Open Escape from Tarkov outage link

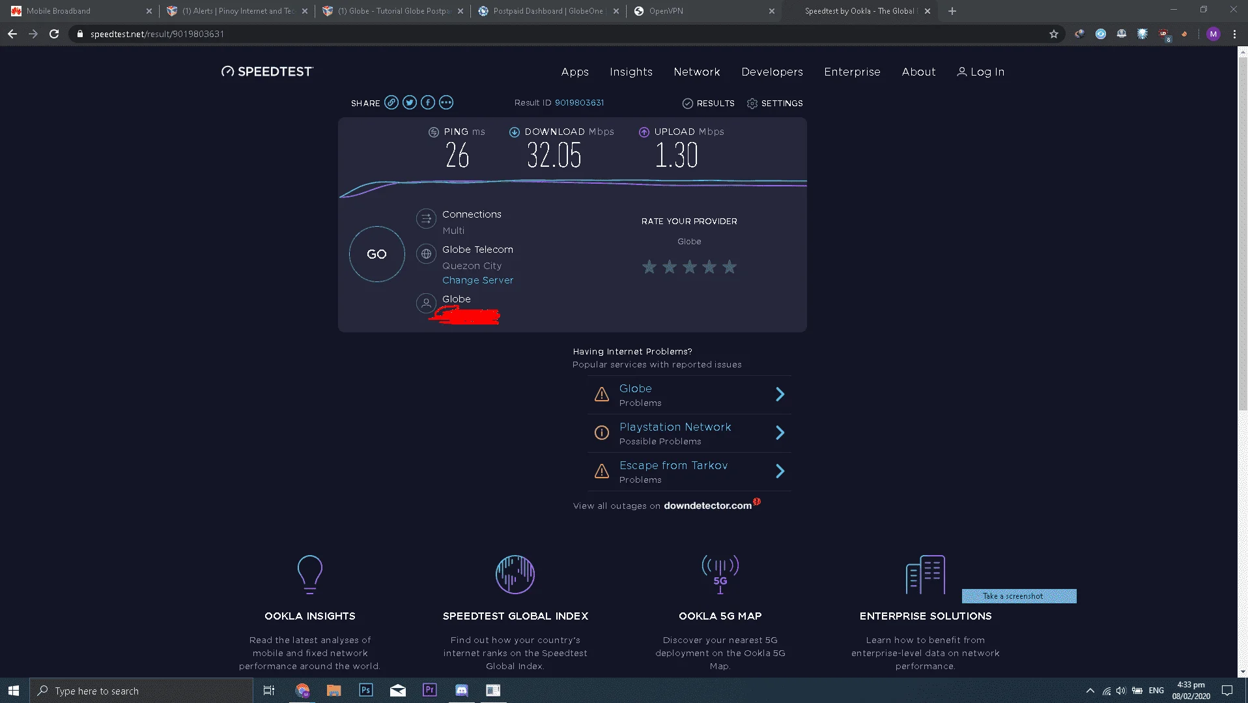tap(673, 465)
